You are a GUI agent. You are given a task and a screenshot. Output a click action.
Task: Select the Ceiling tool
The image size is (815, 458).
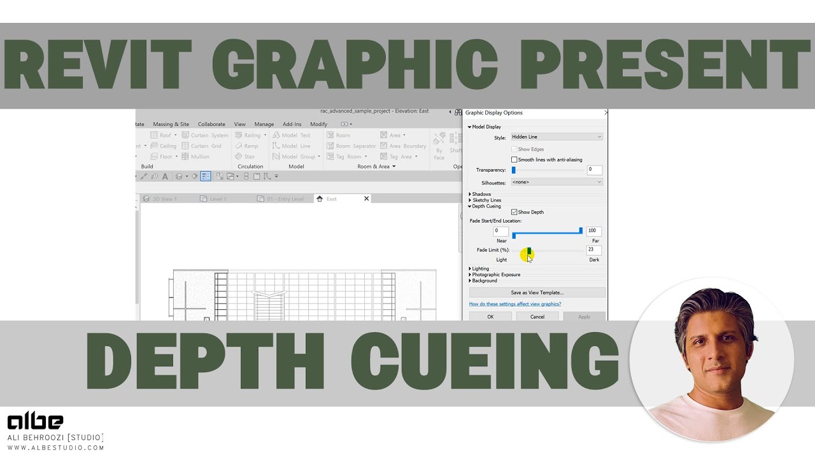click(164, 146)
